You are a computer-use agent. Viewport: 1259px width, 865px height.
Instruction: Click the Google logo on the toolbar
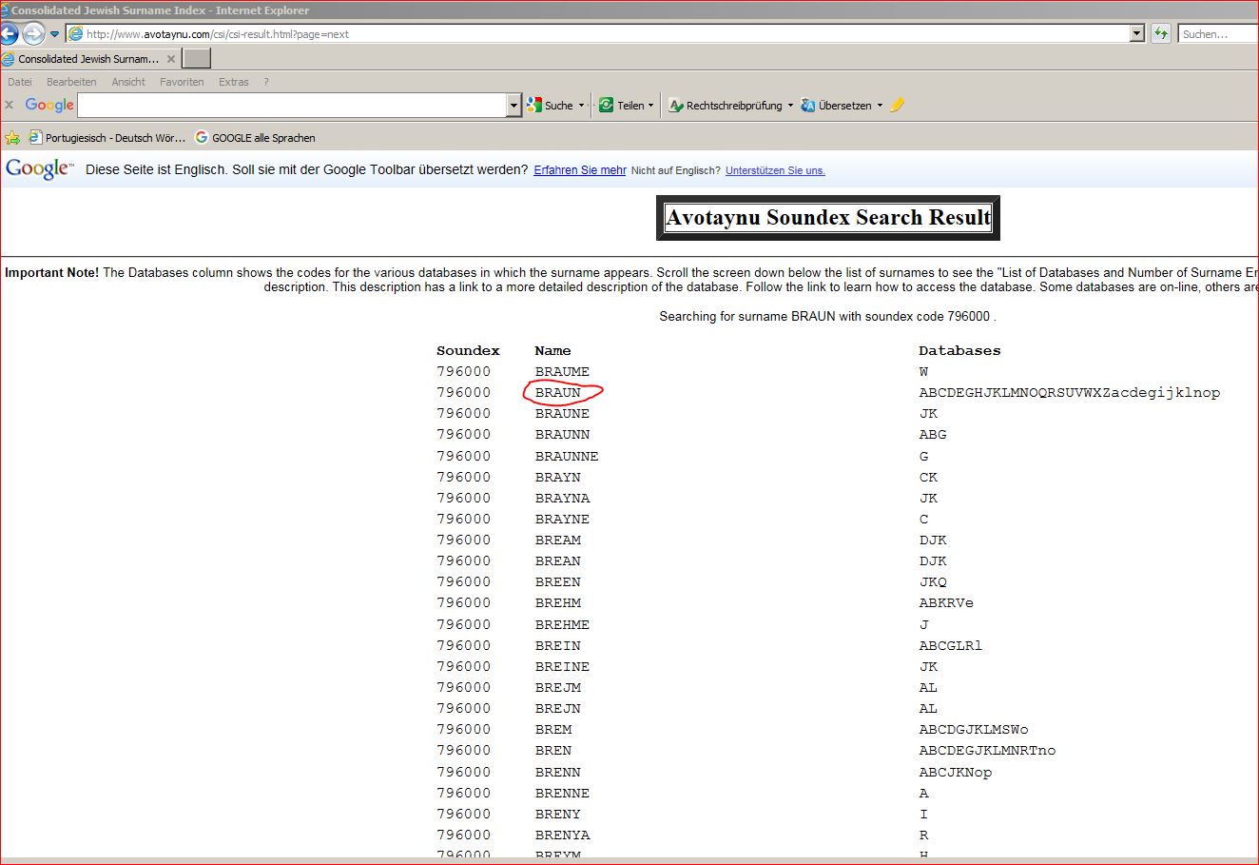(49, 105)
